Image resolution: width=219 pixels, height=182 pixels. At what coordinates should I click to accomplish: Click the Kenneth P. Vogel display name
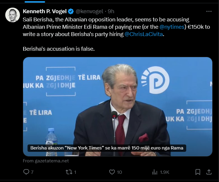[45, 11]
